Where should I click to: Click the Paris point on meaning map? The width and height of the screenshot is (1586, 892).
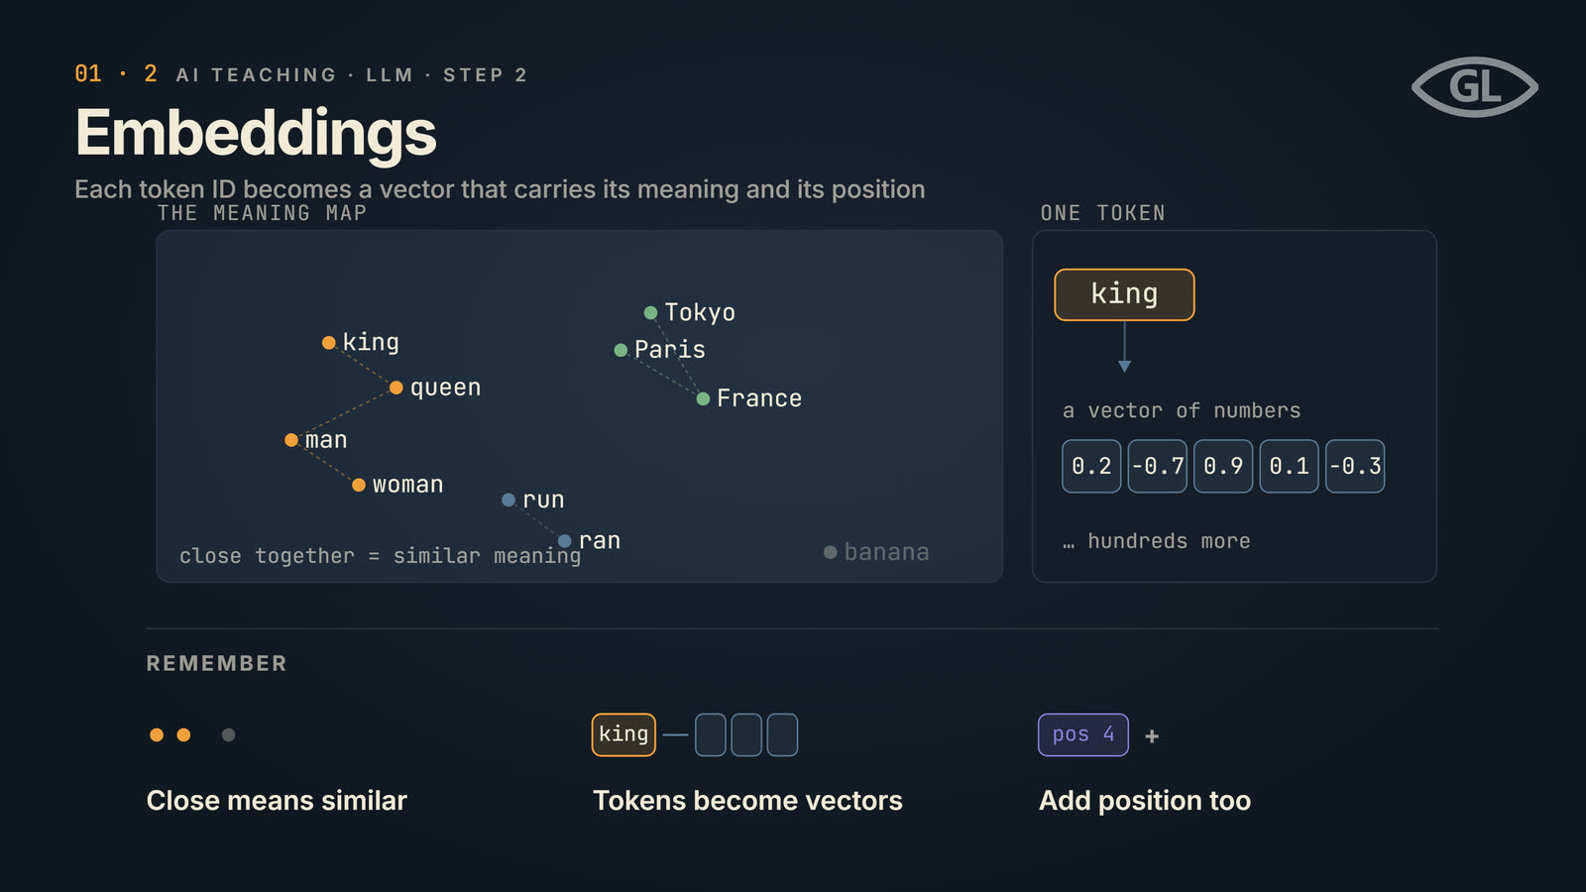click(x=621, y=350)
